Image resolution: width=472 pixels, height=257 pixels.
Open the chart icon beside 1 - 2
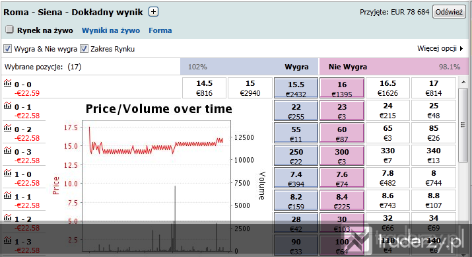click(x=7, y=217)
